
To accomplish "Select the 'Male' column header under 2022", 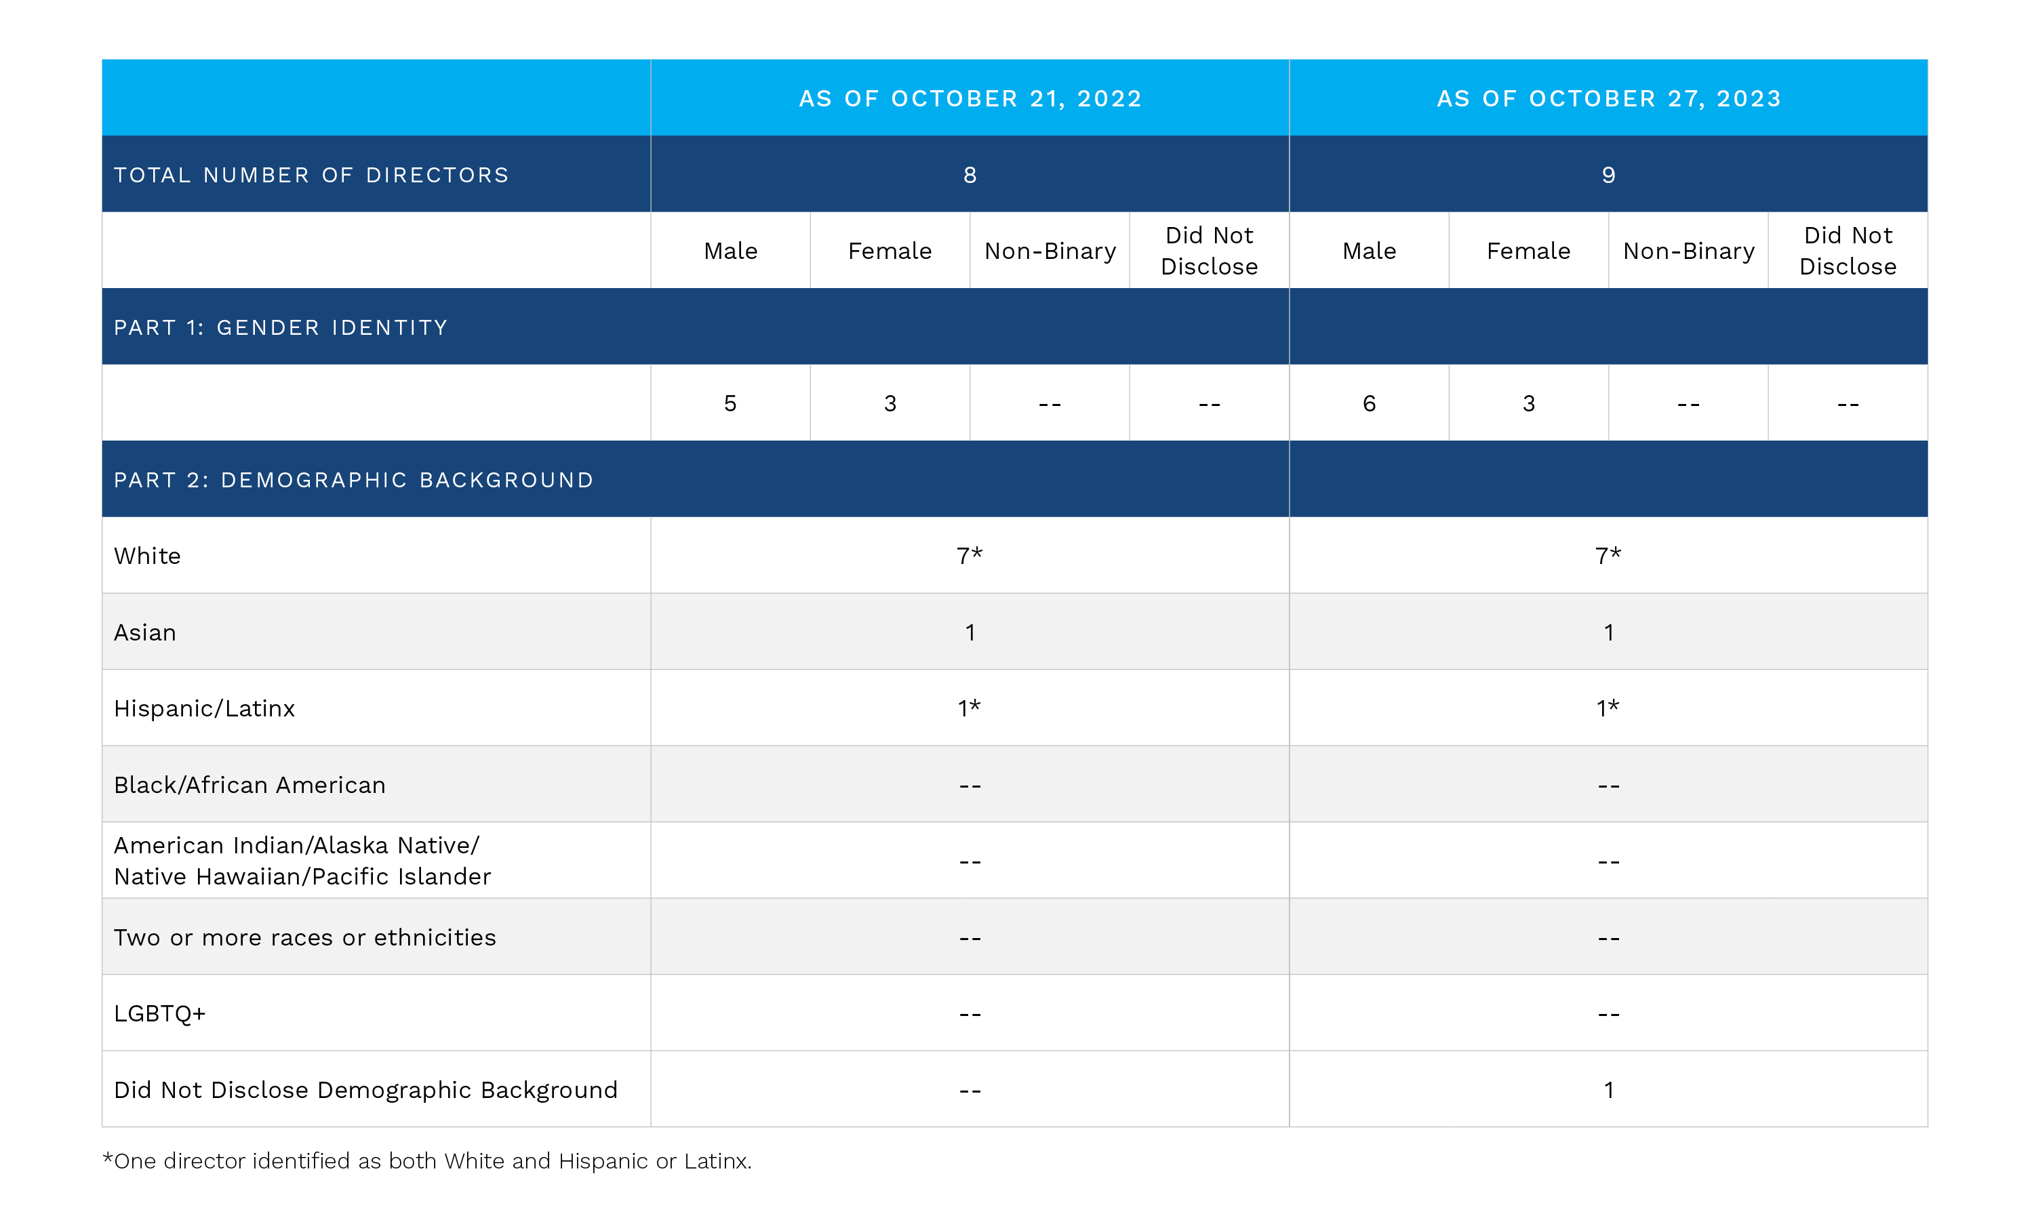I will [x=730, y=250].
